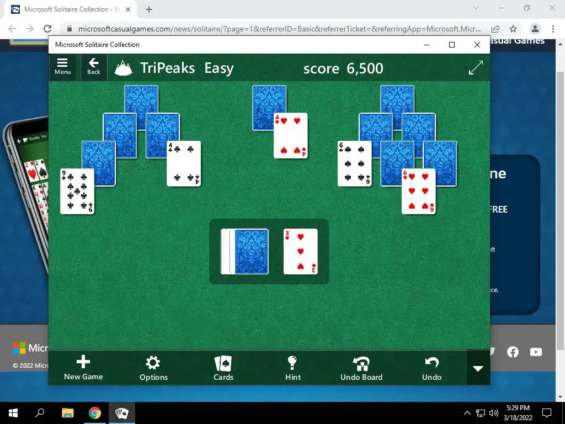Share this page from the address bar

coord(495,29)
